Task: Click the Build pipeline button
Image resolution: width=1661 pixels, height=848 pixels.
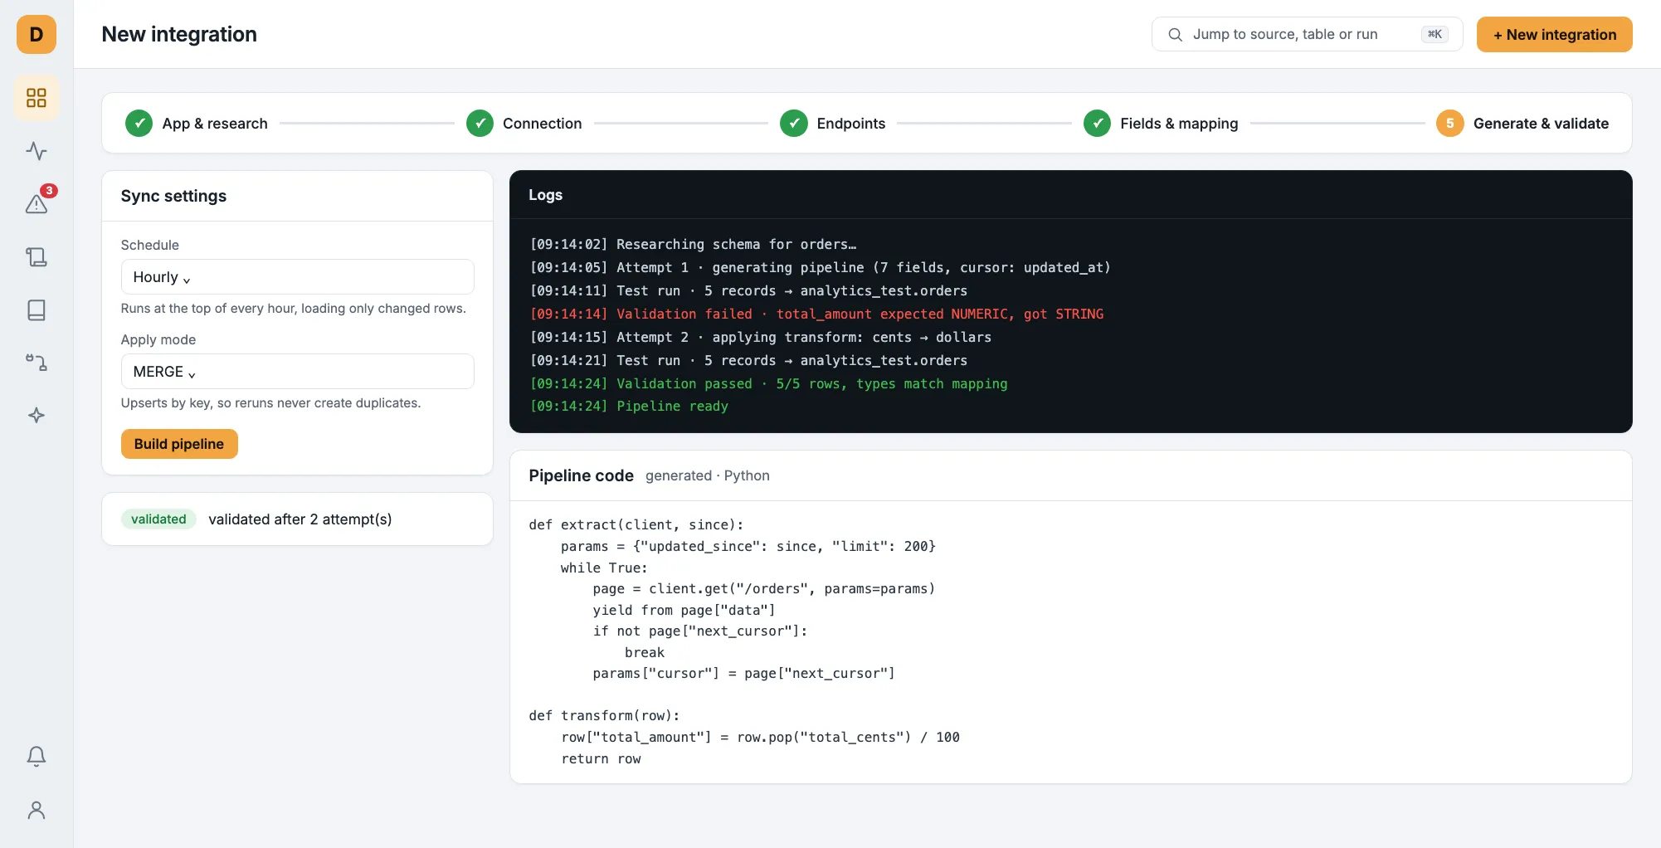Action: point(179,444)
